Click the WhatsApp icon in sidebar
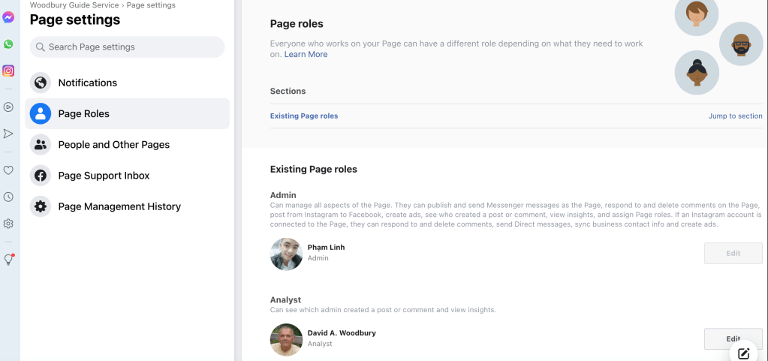768x361 pixels. [8, 44]
